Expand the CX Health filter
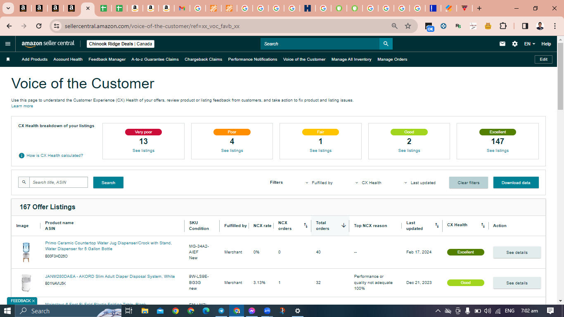This screenshot has height=317, width=564. [x=368, y=182]
